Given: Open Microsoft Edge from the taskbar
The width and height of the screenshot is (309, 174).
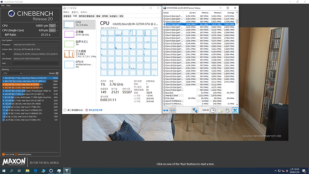Looking at the screenshot, I should point(35,171).
